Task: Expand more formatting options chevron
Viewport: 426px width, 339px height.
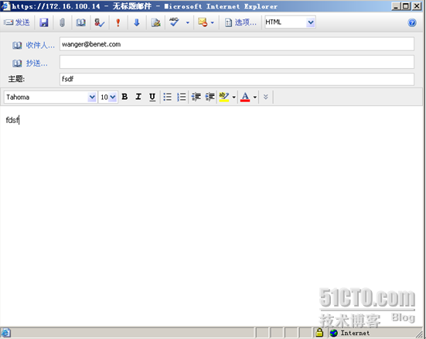Action: pyautogui.click(x=266, y=97)
